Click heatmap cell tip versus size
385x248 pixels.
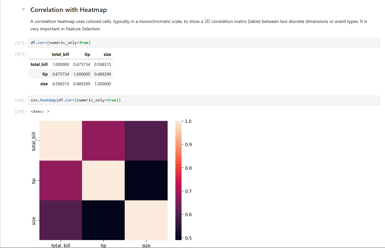[146, 181]
